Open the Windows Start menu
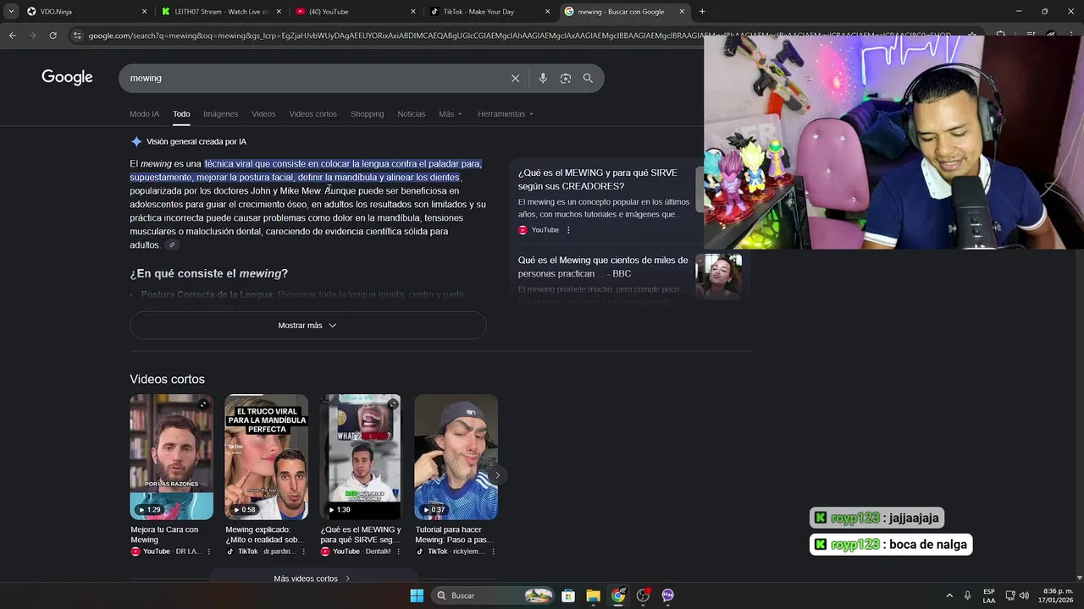This screenshot has width=1084, height=609. pos(417,595)
